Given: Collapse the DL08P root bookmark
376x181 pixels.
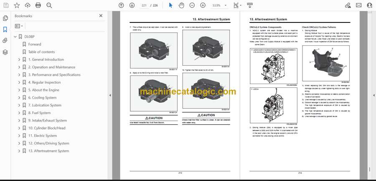Looking at the screenshot, I should (15, 37).
